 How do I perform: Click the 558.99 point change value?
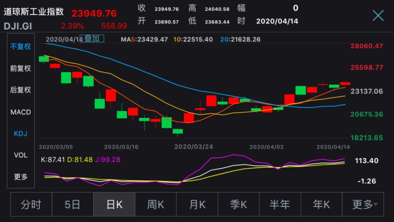[114, 26]
